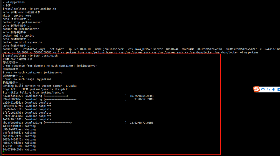Click 'Error: No such image: myjenkins' line
This screenshot has width=280, height=156.
pos(27,79)
